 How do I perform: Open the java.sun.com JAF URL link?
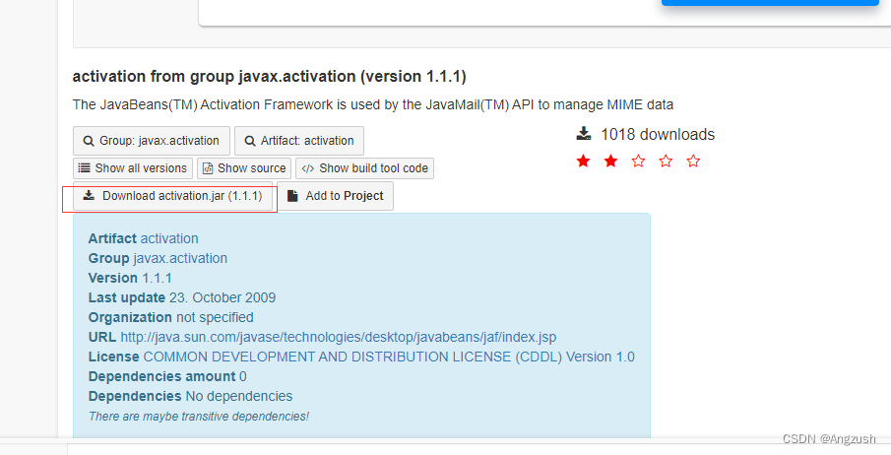[338, 337]
